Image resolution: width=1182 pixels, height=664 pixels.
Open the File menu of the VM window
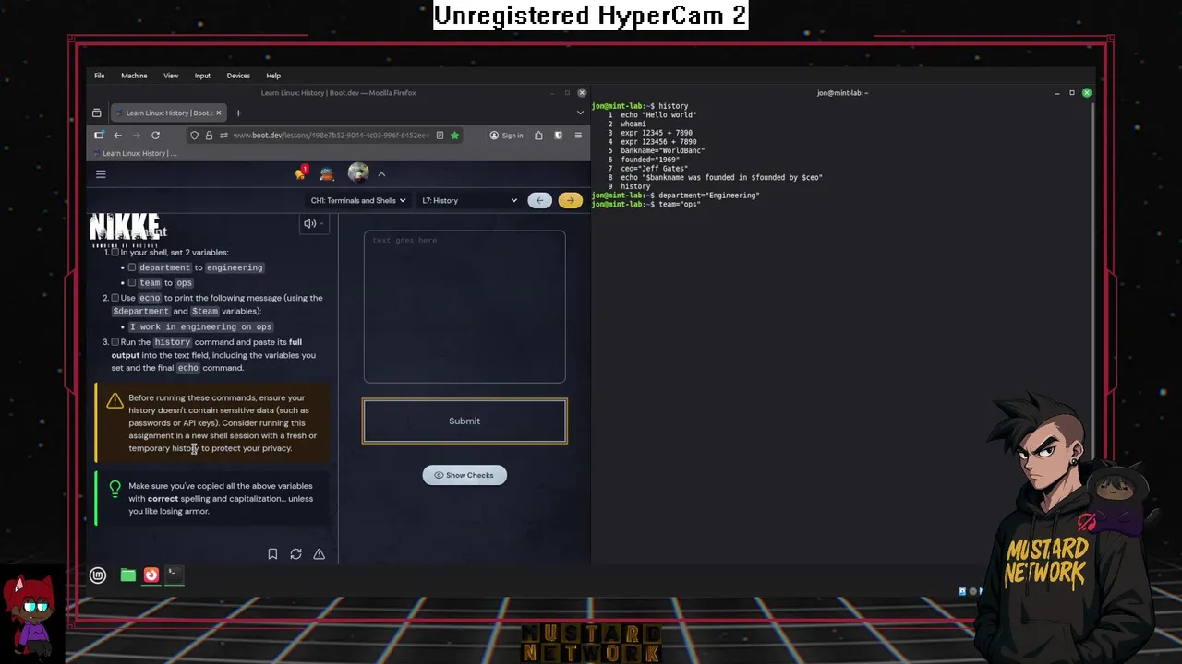coord(99,76)
